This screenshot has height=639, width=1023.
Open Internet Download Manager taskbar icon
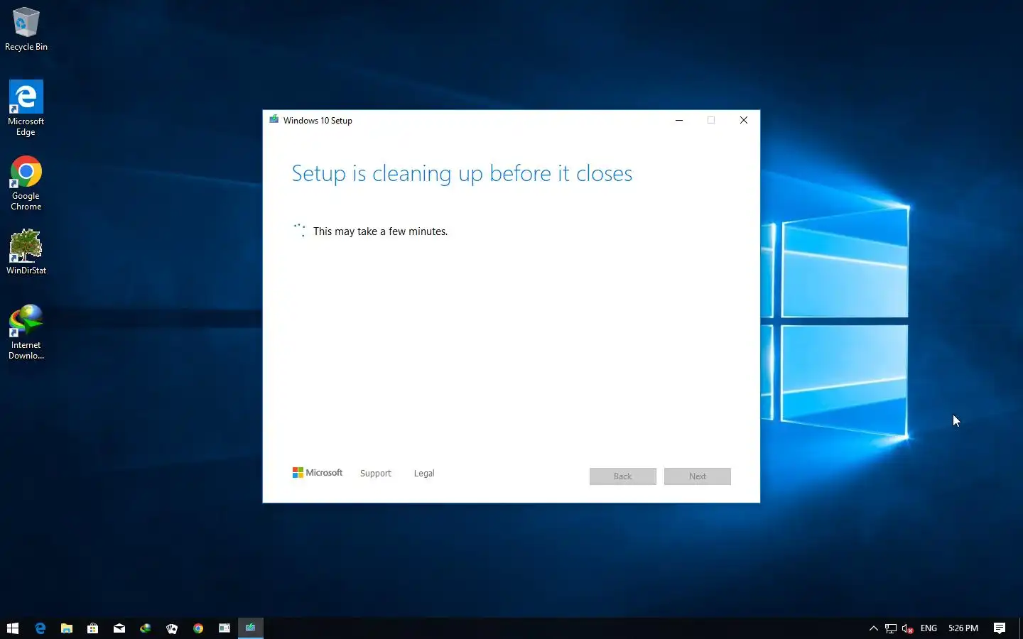(146, 628)
